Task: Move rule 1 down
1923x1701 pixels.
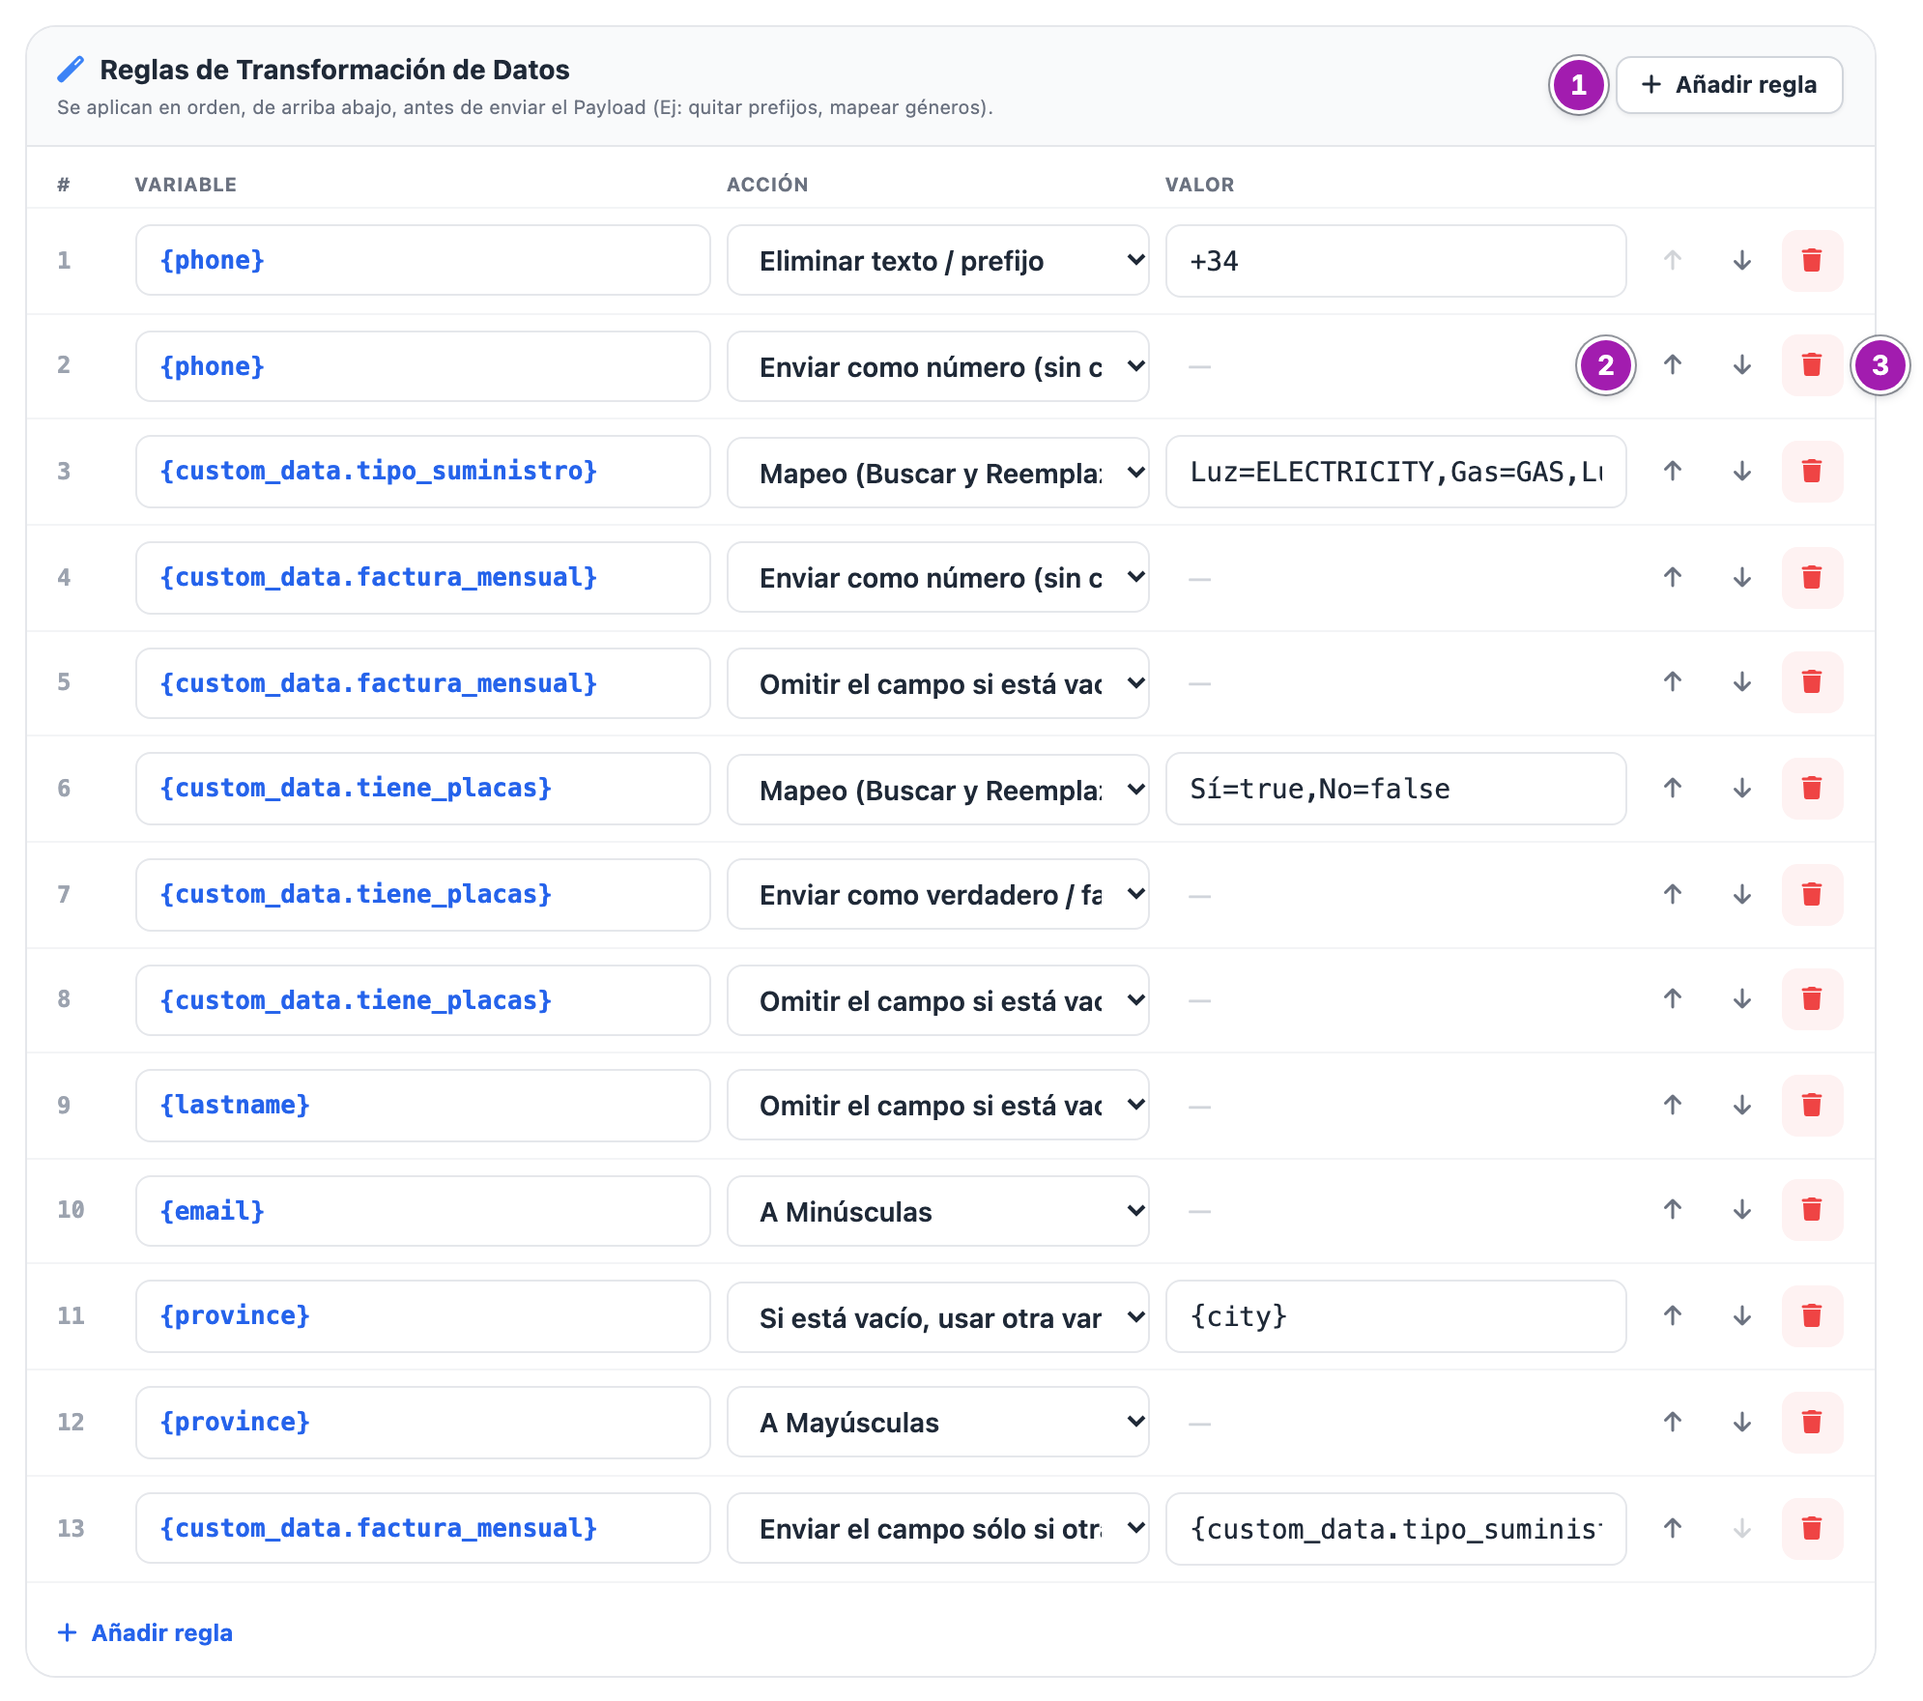Action: click(1742, 260)
